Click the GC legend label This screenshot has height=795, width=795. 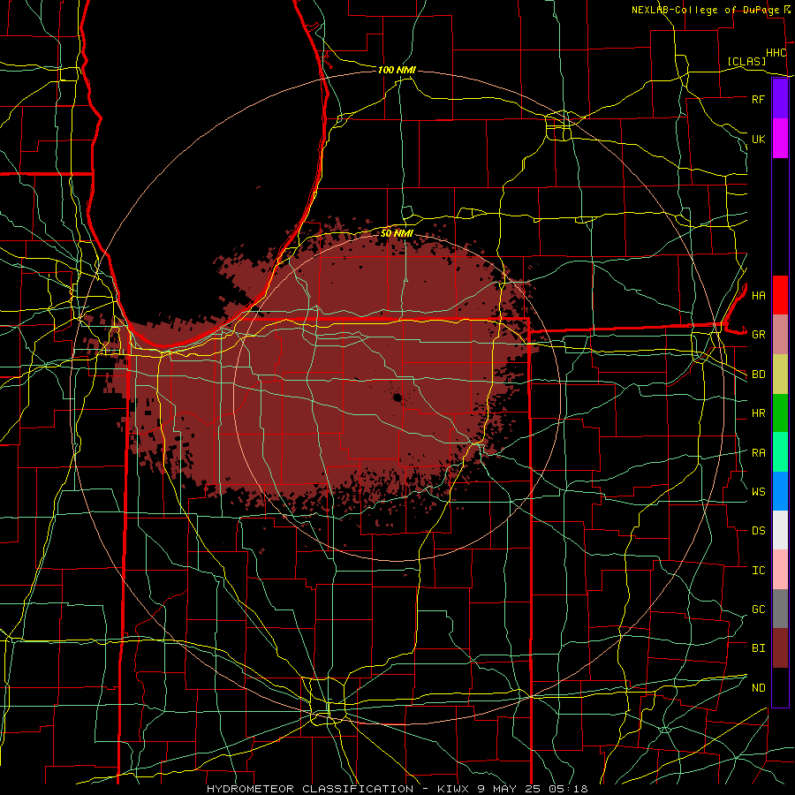click(x=758, y=609)
